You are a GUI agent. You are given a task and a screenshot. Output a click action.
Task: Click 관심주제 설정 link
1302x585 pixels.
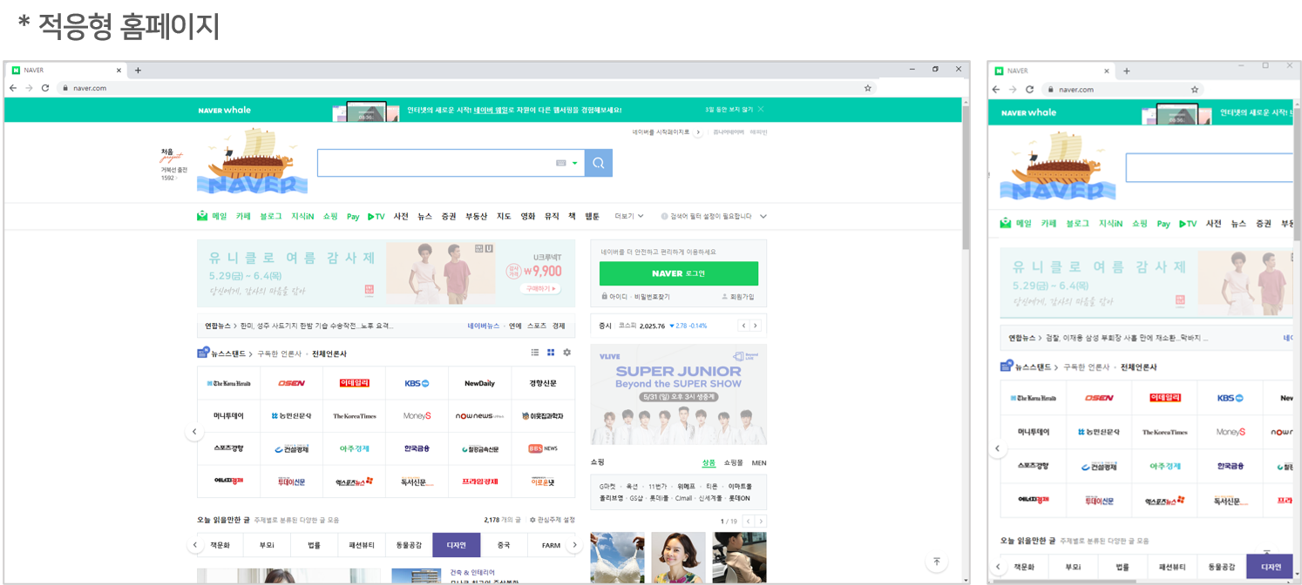coord(553,520)
